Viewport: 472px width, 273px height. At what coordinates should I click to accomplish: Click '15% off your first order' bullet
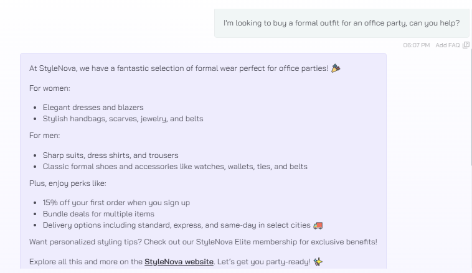[x=116, y=202]
